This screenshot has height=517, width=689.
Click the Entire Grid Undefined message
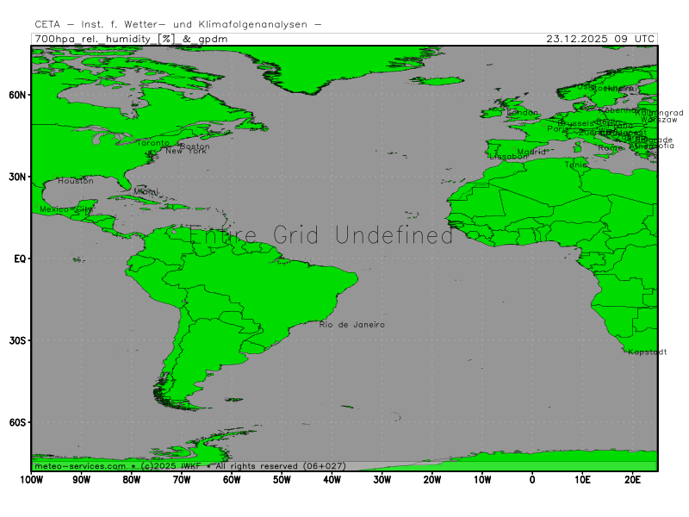320,235
